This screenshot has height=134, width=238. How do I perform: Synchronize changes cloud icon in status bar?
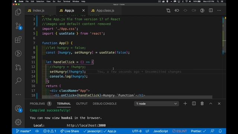click(37, 131)
